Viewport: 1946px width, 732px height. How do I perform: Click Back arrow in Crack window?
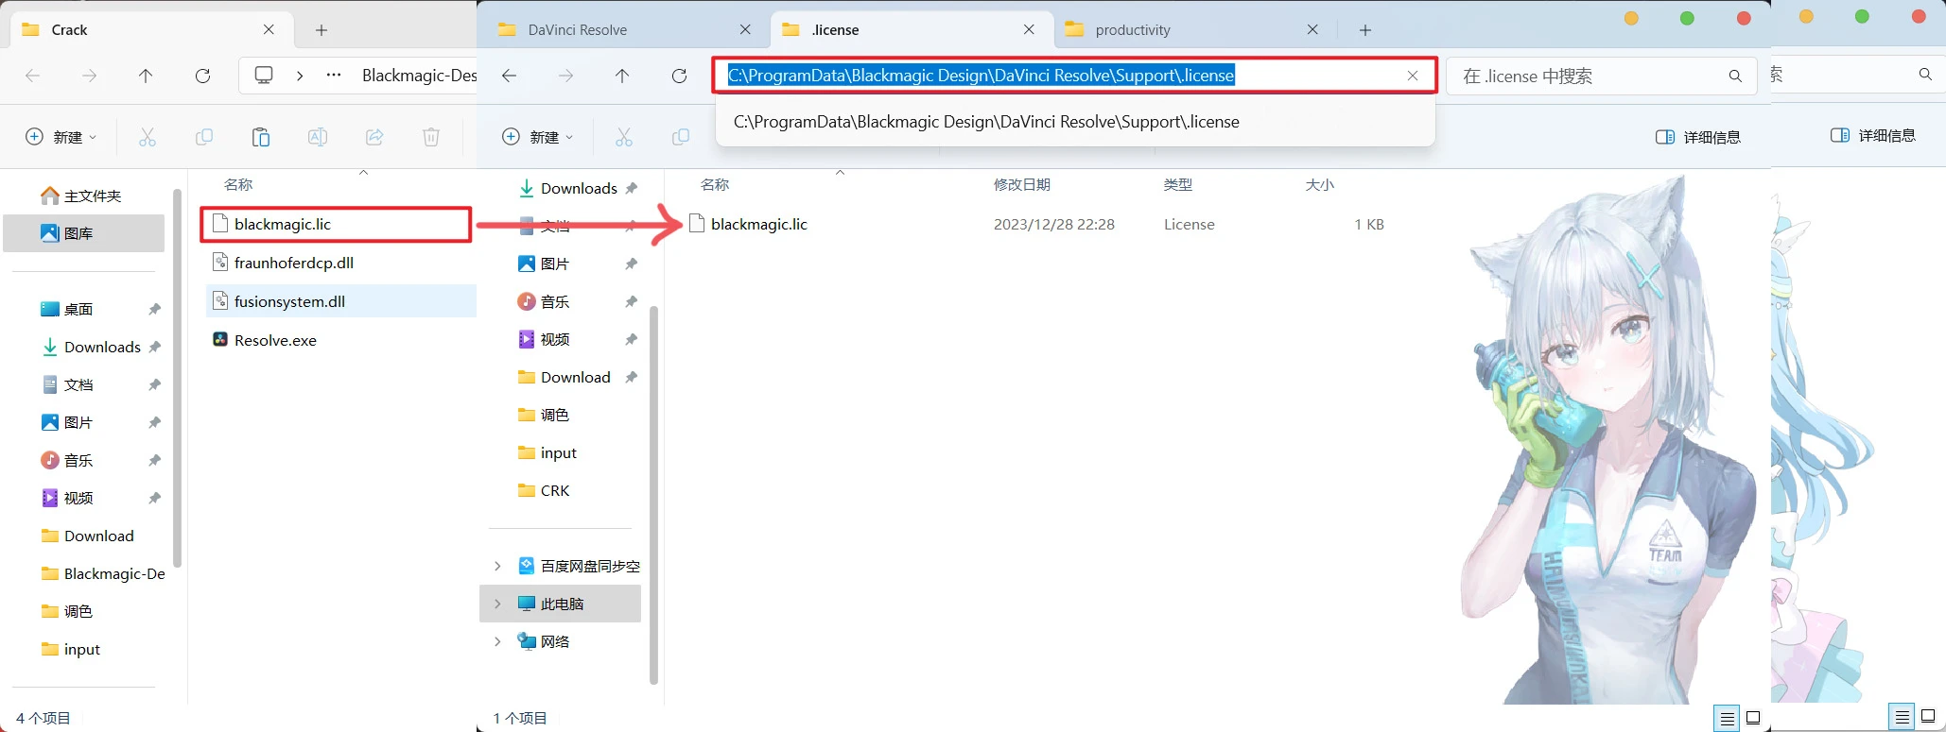pyautogui.click(x=32, y=76)
